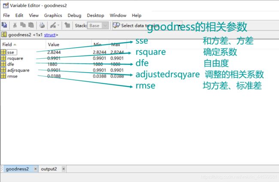Image resolution: width=279 pixels, height=182 pixels.
Task: Sort by the Field column header
Action: click(x=23, y=45)
